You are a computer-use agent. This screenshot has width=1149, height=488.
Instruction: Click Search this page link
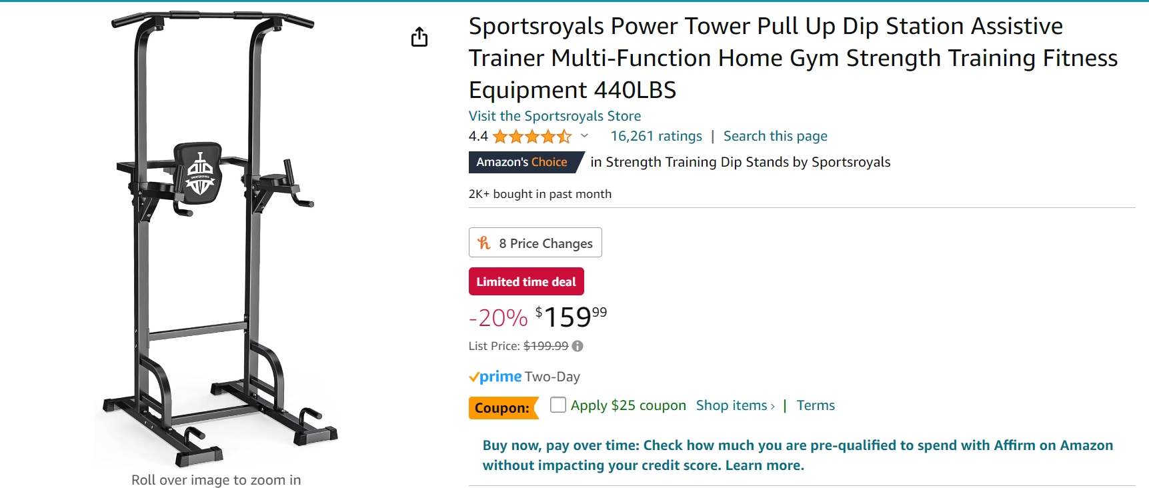pyautogui.click(x=775, y=136)
